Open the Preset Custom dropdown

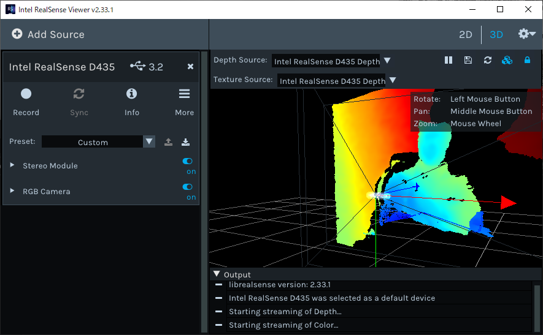click(98, 141)
